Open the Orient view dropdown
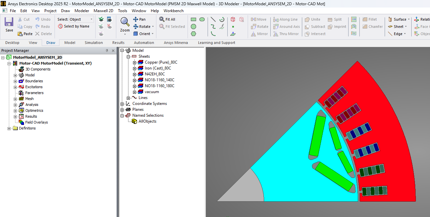 point(153,34)
